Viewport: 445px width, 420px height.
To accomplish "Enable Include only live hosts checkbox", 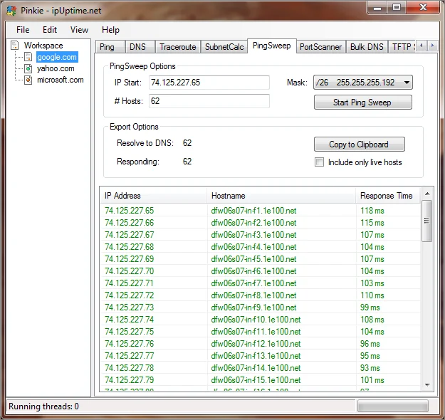I will 319,162.
